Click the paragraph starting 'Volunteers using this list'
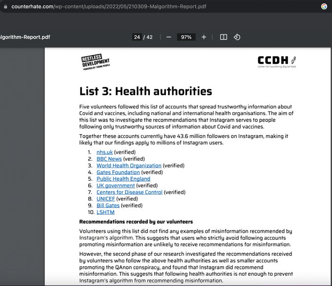The image size is (332, 286). [186, 238]
